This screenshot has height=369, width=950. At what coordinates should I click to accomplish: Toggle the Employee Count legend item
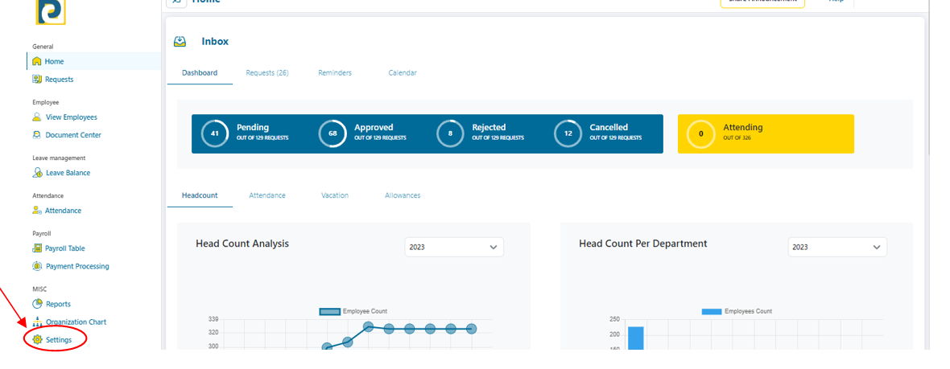tap(353, 312)
